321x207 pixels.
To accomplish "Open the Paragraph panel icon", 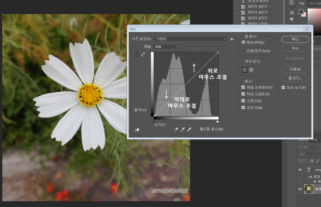I will click(291, 19).
